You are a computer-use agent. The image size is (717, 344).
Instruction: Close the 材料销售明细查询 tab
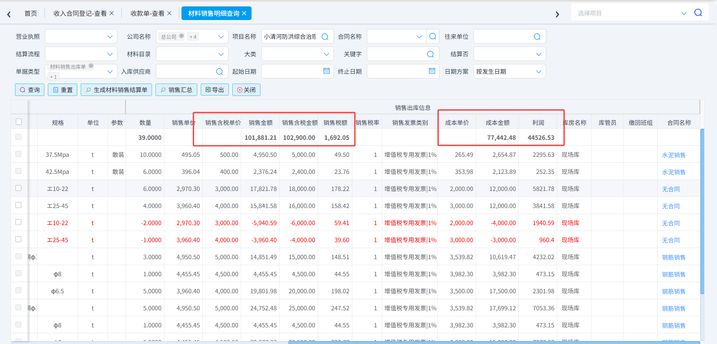(244, 13)
